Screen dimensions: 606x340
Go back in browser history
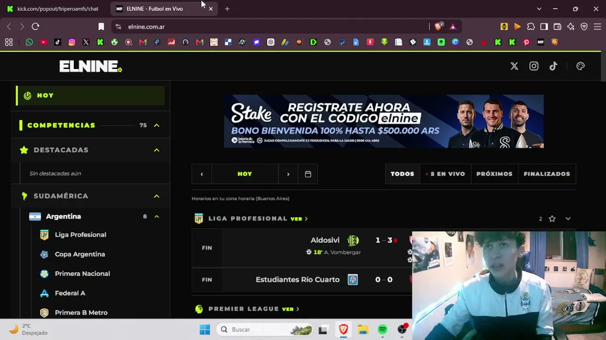pos(9,26)
